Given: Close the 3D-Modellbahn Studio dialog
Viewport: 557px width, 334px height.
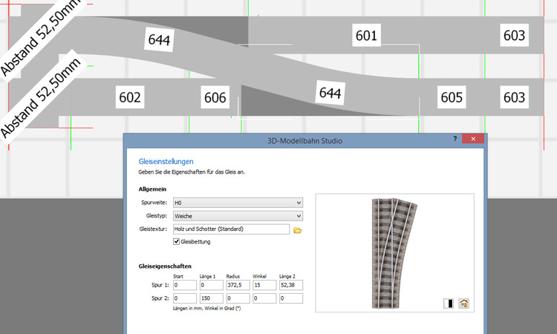Looking at the screenshot, I should (473, 139).
